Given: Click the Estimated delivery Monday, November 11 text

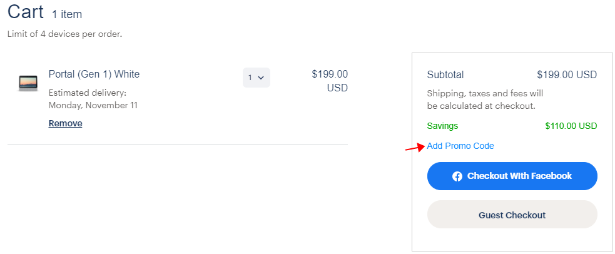Looking at the screenshot, I should pyautogui.click(x=93, y=99).
